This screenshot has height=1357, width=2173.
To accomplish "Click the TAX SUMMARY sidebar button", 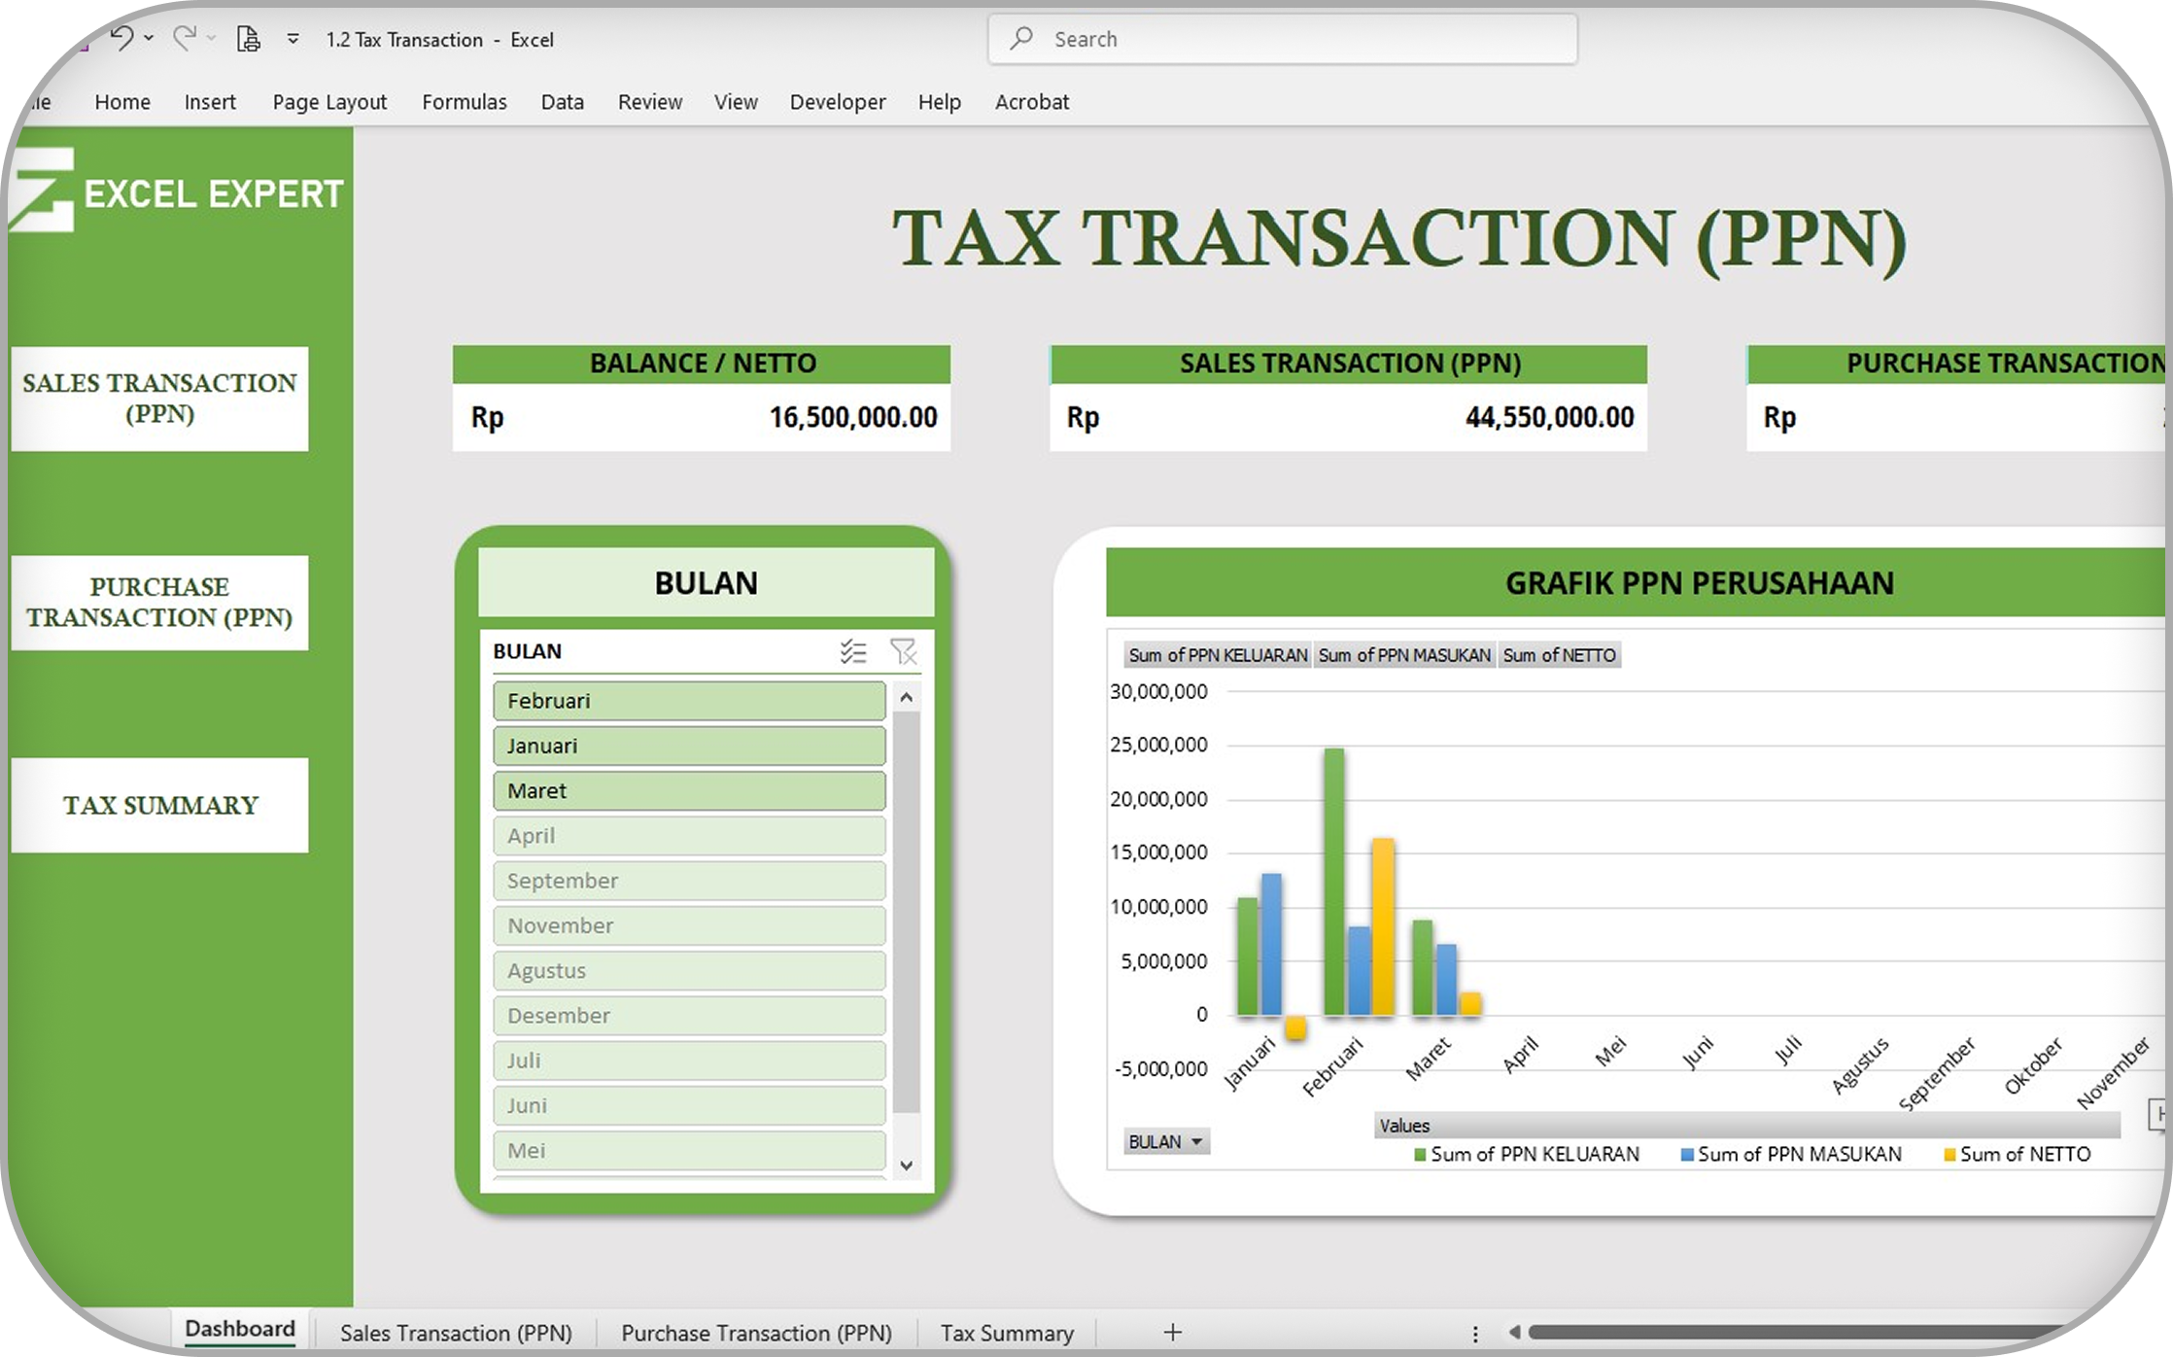I will click(159, 805).
